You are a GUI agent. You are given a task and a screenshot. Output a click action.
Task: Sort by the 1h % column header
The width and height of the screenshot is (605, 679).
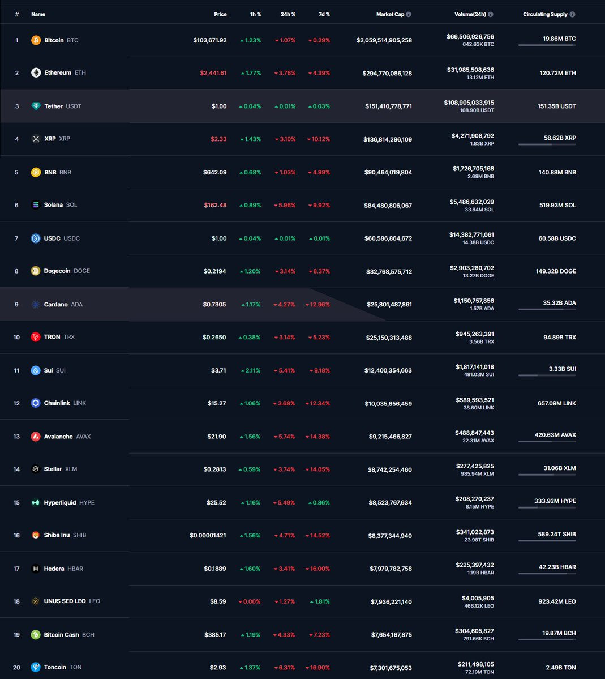pos(255,14)
